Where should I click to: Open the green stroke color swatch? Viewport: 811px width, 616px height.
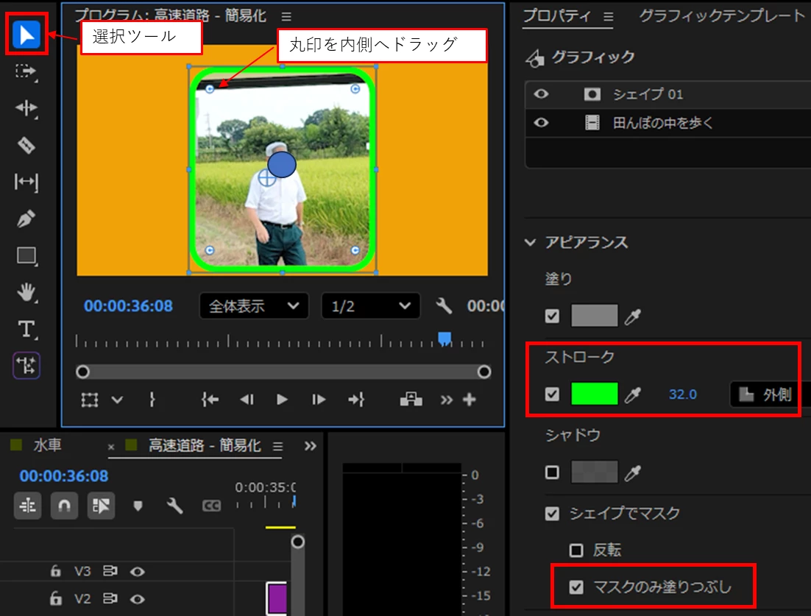[595, 394]
